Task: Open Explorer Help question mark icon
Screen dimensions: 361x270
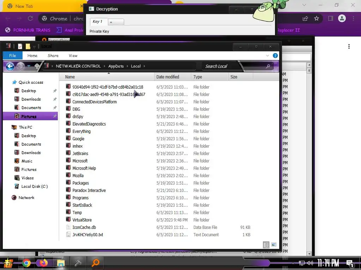Action: click(275, 56)
